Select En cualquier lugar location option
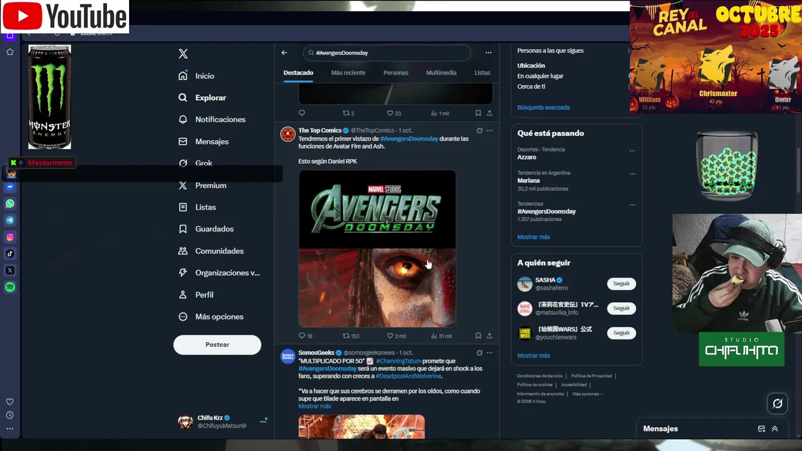The width and height of the screenshot is (802, 451). pyautogui.click(x=540, y=76)
